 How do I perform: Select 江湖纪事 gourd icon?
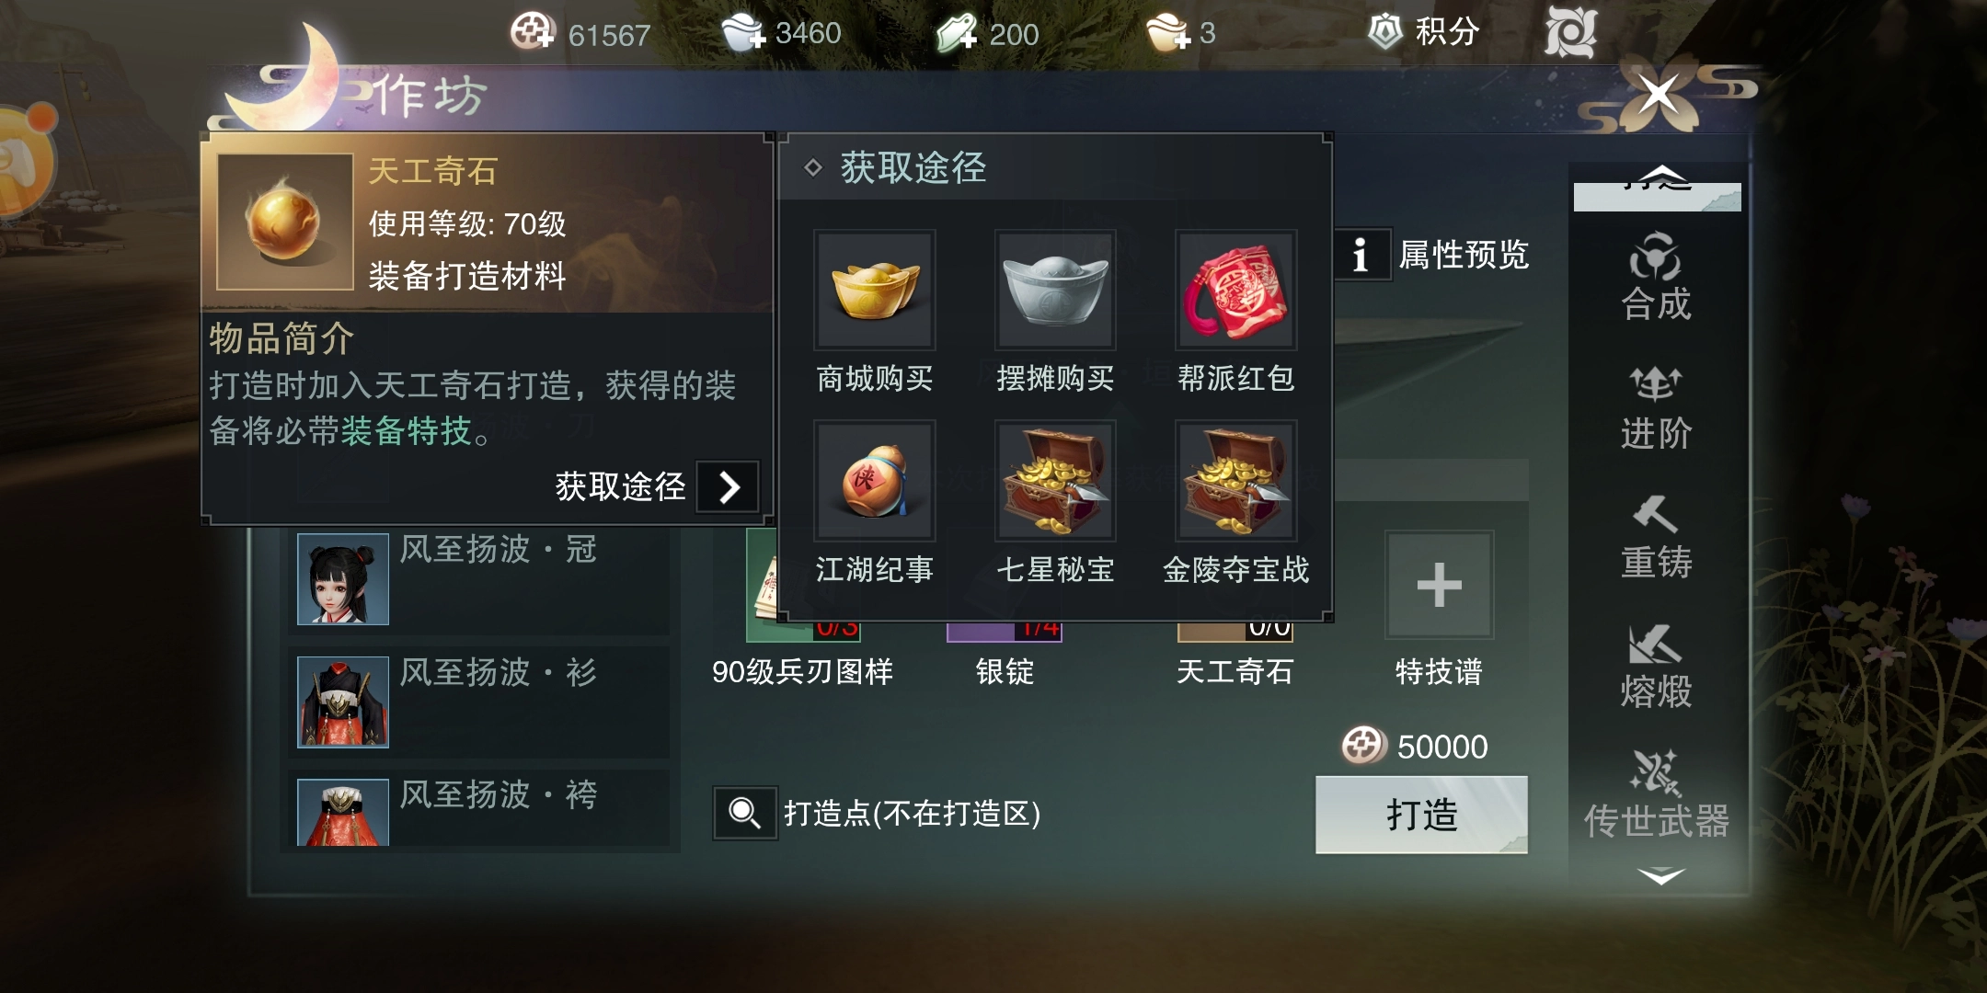[x=874, y=481]
